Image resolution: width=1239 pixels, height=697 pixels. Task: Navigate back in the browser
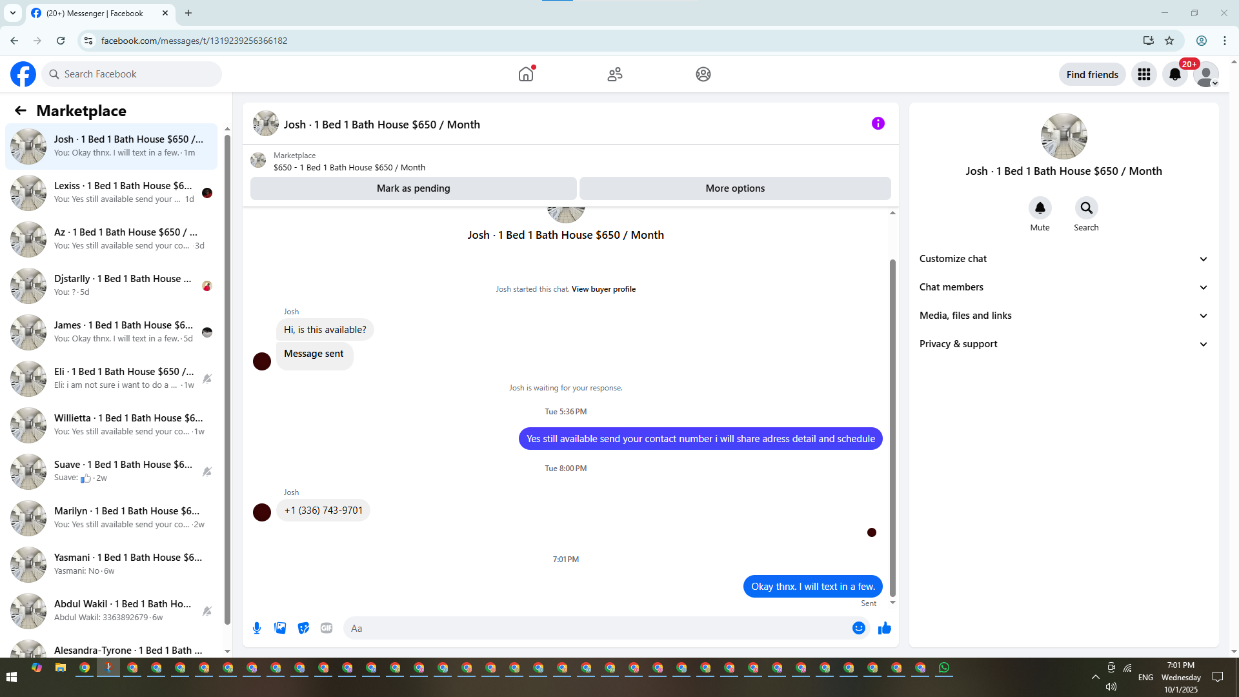tap(14, 41)
